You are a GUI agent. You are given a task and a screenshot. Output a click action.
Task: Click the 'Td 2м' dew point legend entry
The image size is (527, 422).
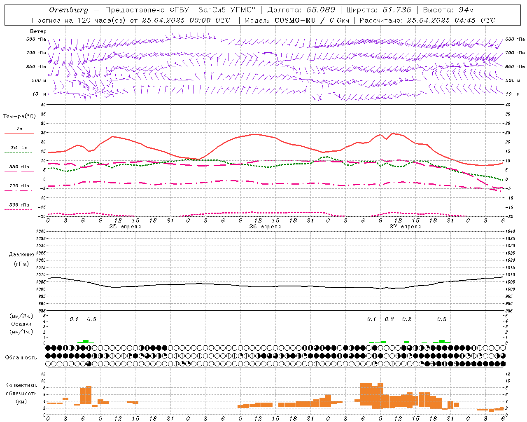point(19,148)
